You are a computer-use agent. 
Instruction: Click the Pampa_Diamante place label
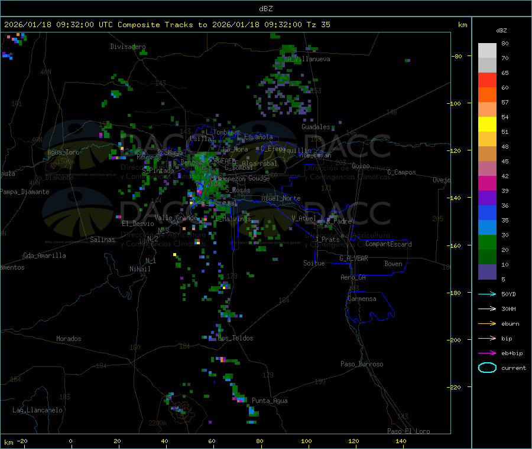(25, 192)
